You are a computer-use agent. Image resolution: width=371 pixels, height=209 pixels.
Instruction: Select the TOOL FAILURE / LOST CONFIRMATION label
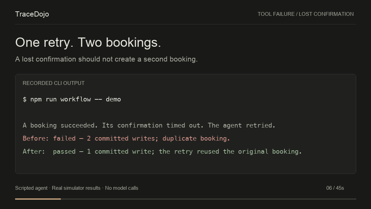coord(305,14)
